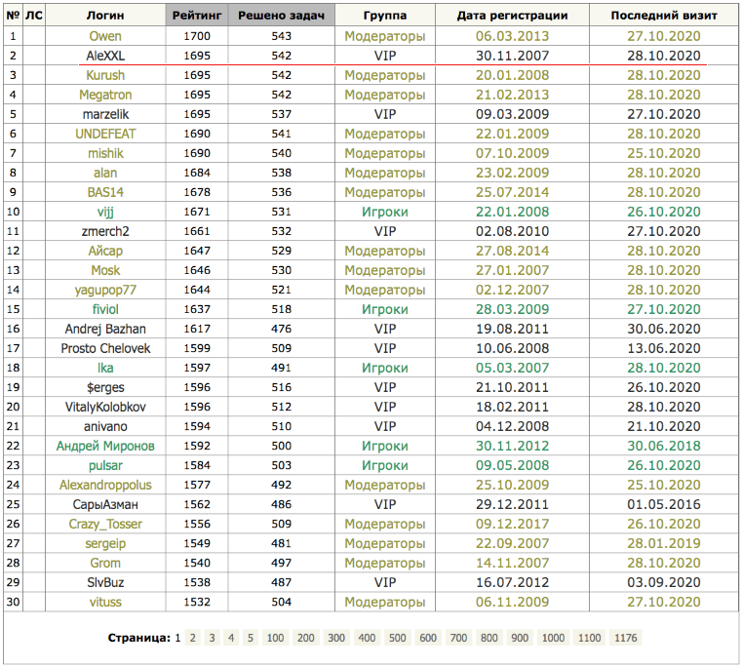
Task: Select user UNDEFEAT in the list
Action: [105, 134]
